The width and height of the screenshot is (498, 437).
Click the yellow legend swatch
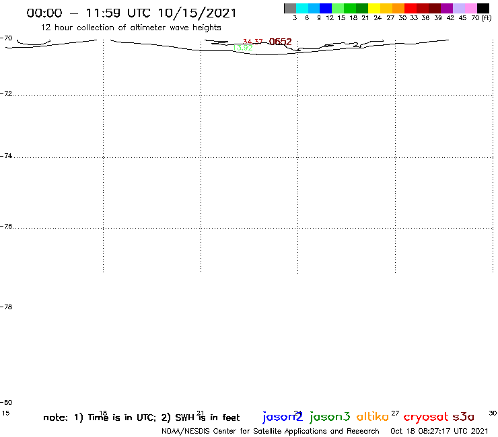(x=374, y=8)
